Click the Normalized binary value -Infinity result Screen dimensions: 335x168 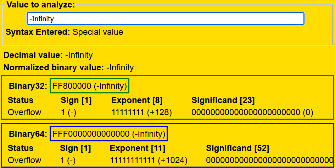120,67
